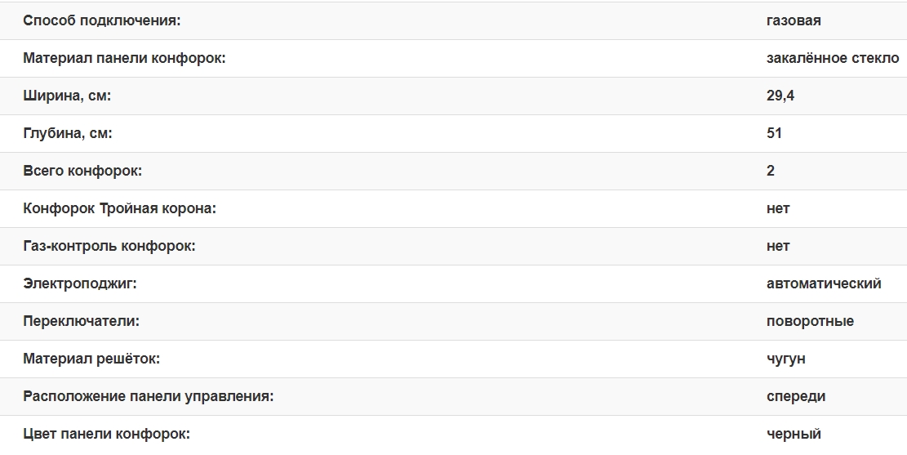Select the 'газовая' value
Image resolution: width=907 pixels, height=455 pixels.
794,20
